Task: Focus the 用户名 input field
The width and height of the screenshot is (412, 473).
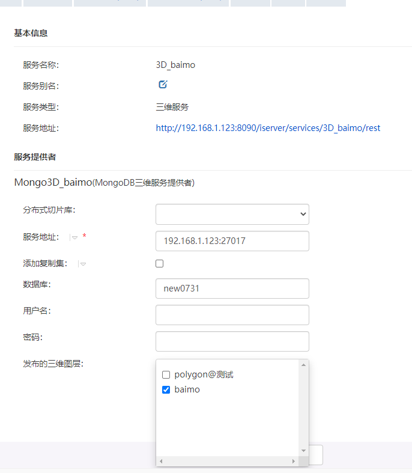Action: (x=232, y=315)
